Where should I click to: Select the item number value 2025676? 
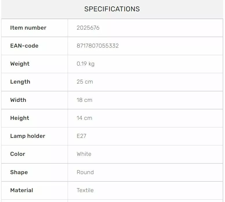click(x=88, y=28)
